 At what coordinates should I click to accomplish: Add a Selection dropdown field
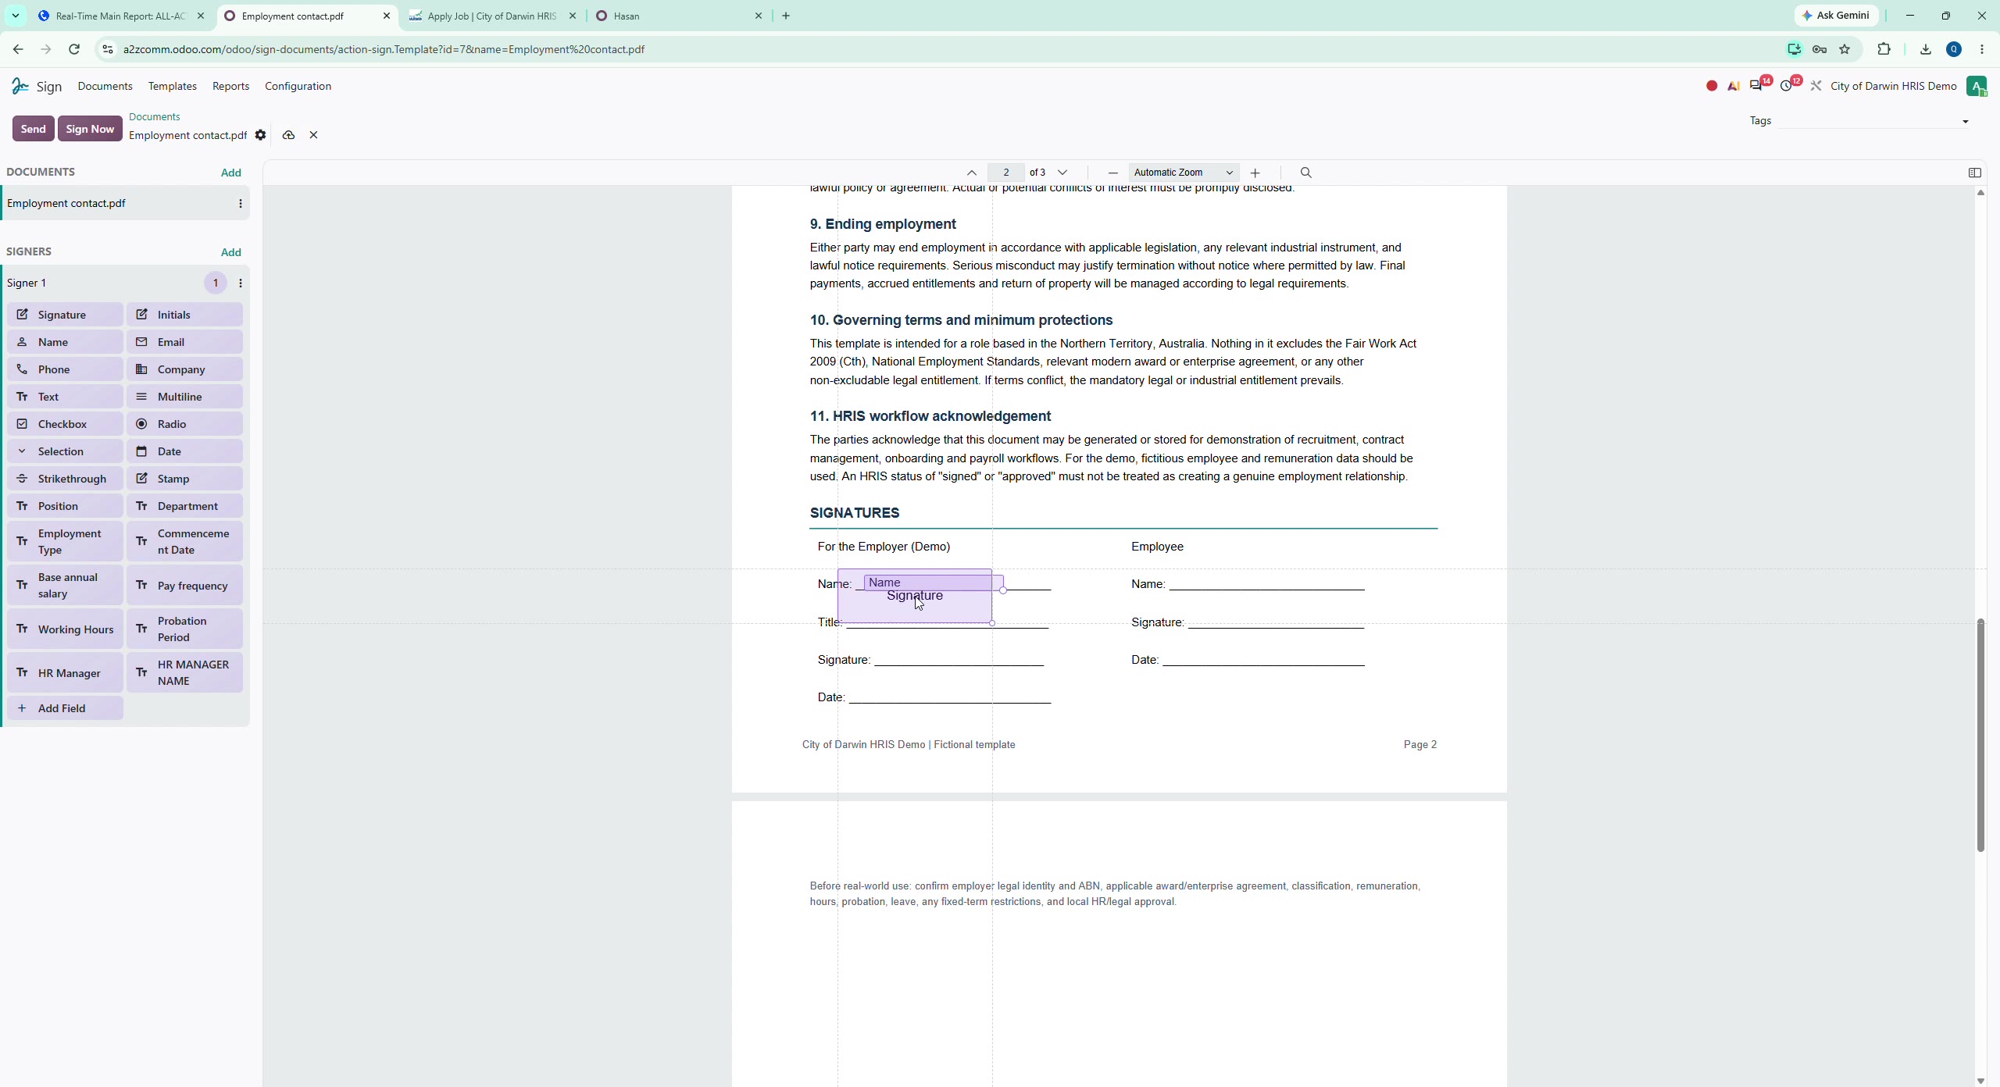coord(66,451)
